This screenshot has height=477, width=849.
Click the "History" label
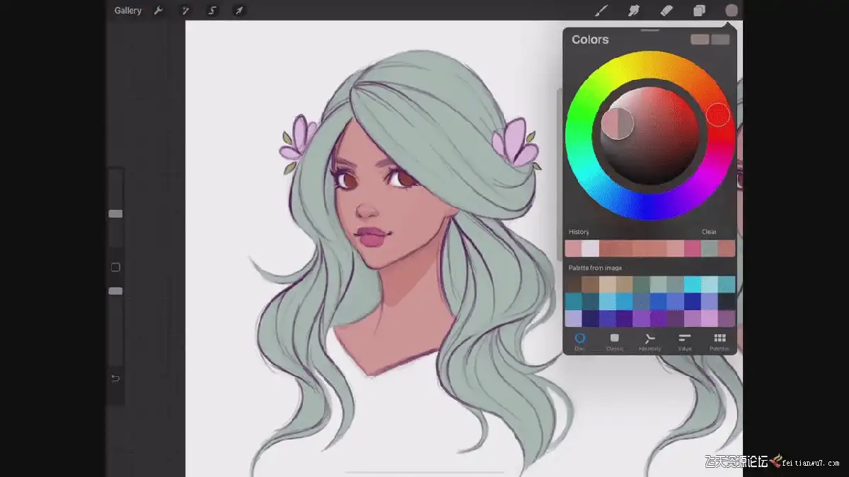click(579, 232)
